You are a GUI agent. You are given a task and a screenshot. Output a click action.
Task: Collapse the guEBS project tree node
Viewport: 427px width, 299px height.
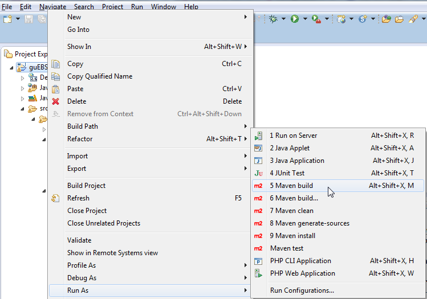11,67
